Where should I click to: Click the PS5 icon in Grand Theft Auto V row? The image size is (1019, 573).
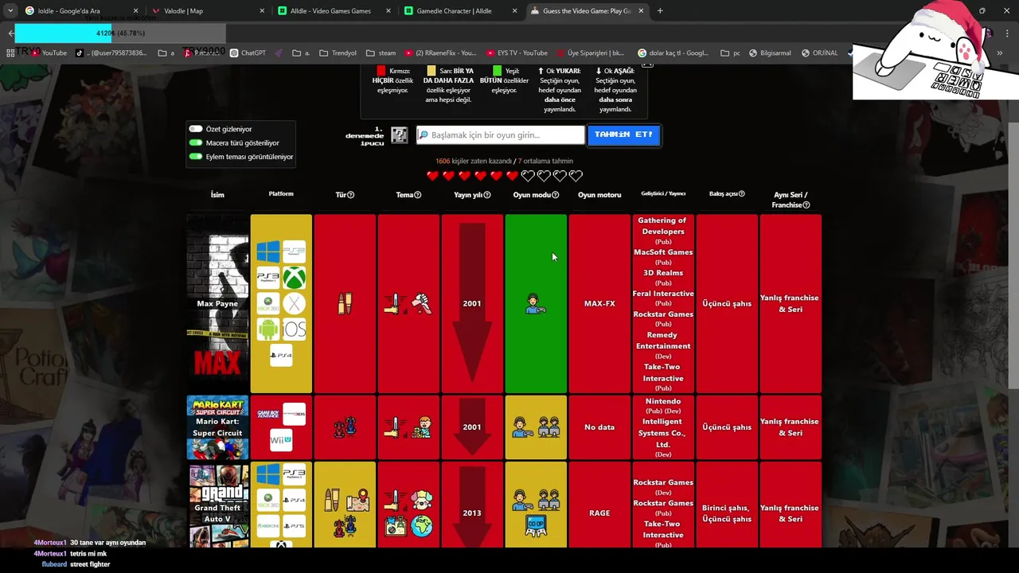click(294, 525)
